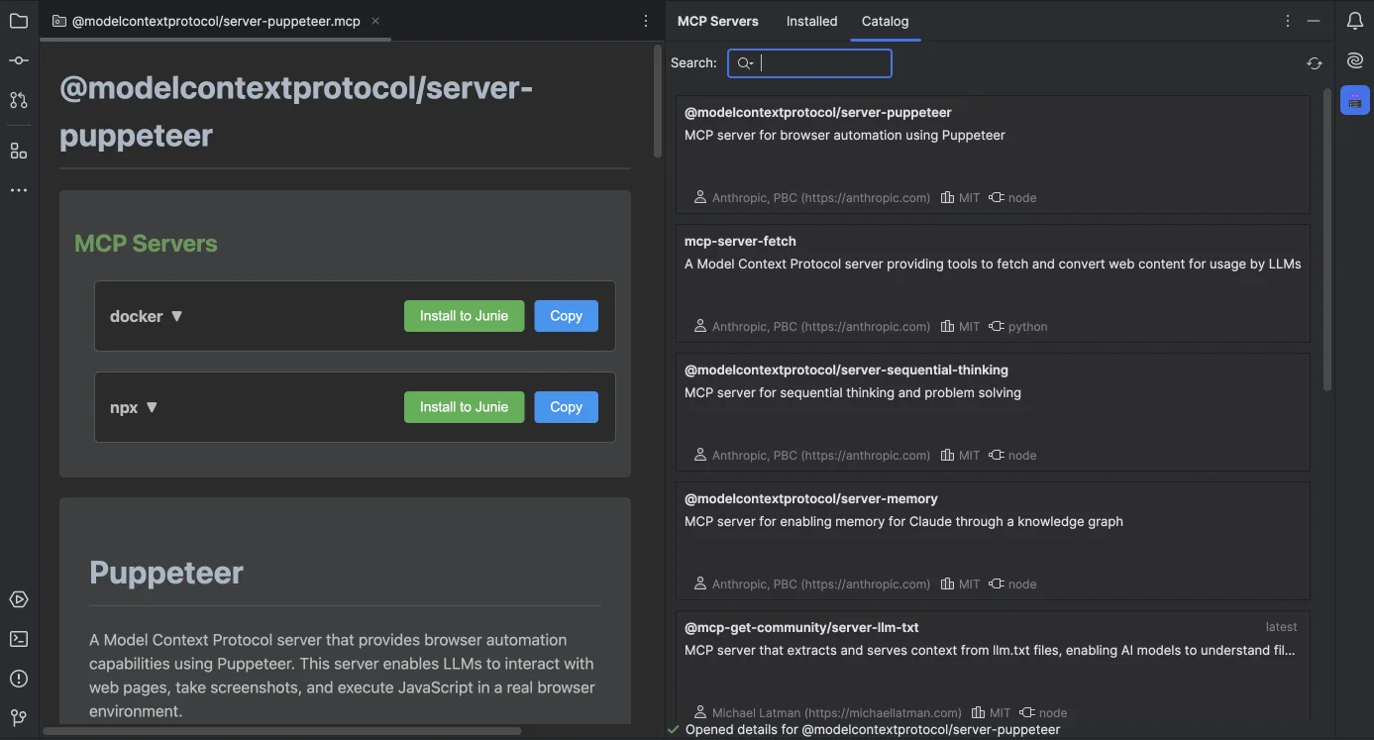This screenshot has height=740, width=1374.
Task: Click the MCP Servers panel title
Action: point(717,21)
